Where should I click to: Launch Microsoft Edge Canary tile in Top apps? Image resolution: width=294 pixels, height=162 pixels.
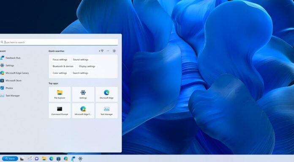pyautogui.click(x=83, y=111)
